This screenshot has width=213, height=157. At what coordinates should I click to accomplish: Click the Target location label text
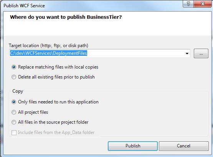tap(48, 46)
